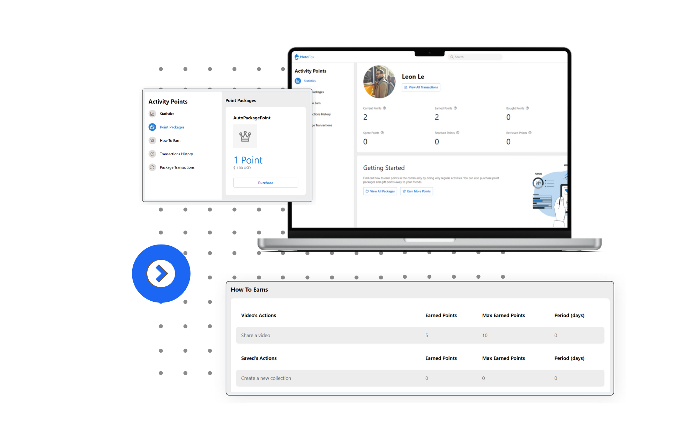Click the MetaFox logo on laptop screen

click(304, 57)
